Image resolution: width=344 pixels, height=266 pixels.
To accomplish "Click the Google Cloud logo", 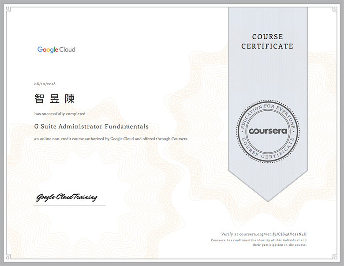I will point(56,50).
